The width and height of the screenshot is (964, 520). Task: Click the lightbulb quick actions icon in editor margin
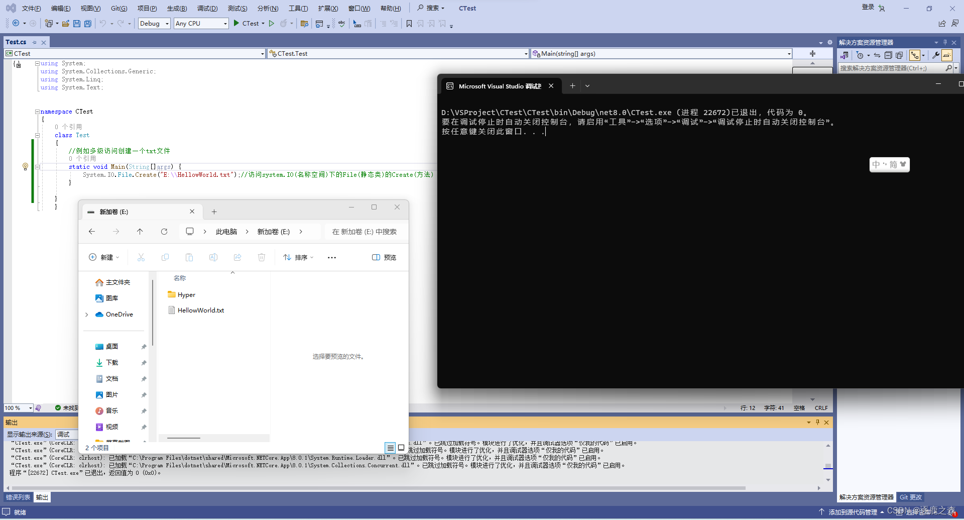point(25,166)
